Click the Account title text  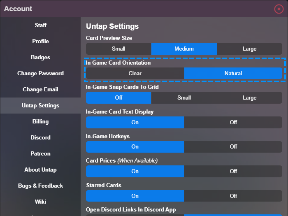coord(18,9)
